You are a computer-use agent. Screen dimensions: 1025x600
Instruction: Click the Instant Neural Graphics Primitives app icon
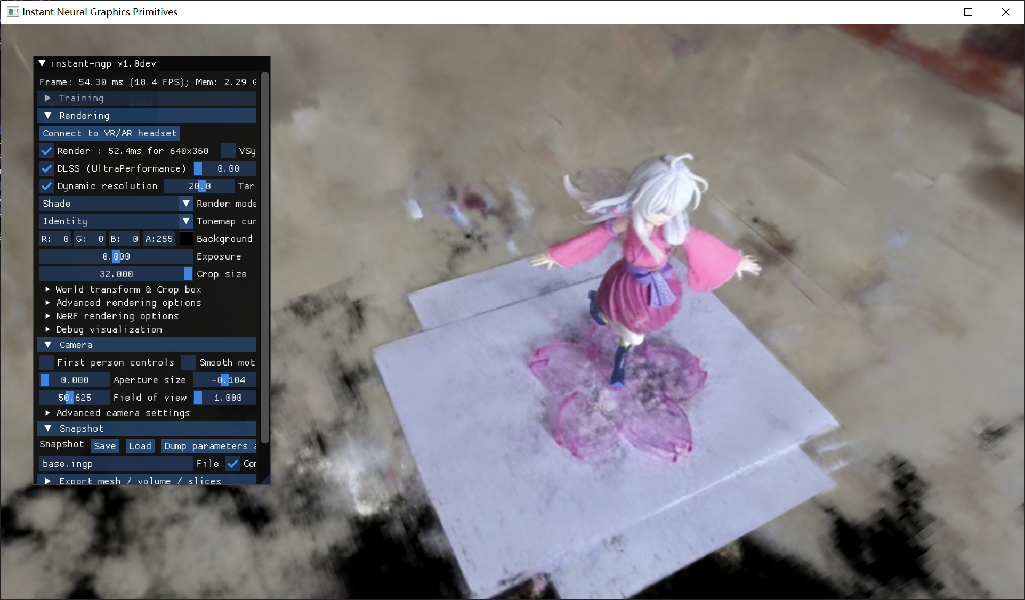click(x=13, y=12)
